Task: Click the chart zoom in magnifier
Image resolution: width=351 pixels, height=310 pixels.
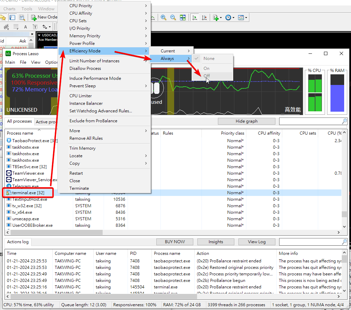Action: coord(164,17)
